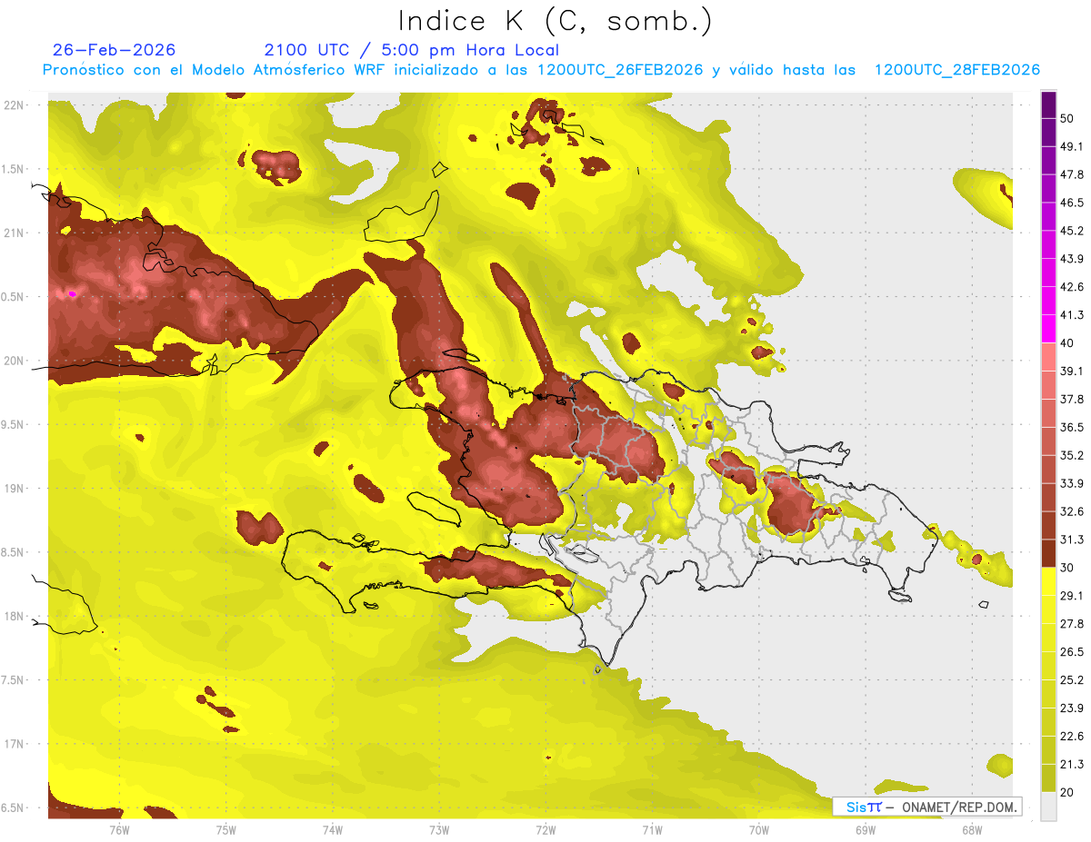Click the '76W' longitude label
1091x842 pixels.
(119, 830)
